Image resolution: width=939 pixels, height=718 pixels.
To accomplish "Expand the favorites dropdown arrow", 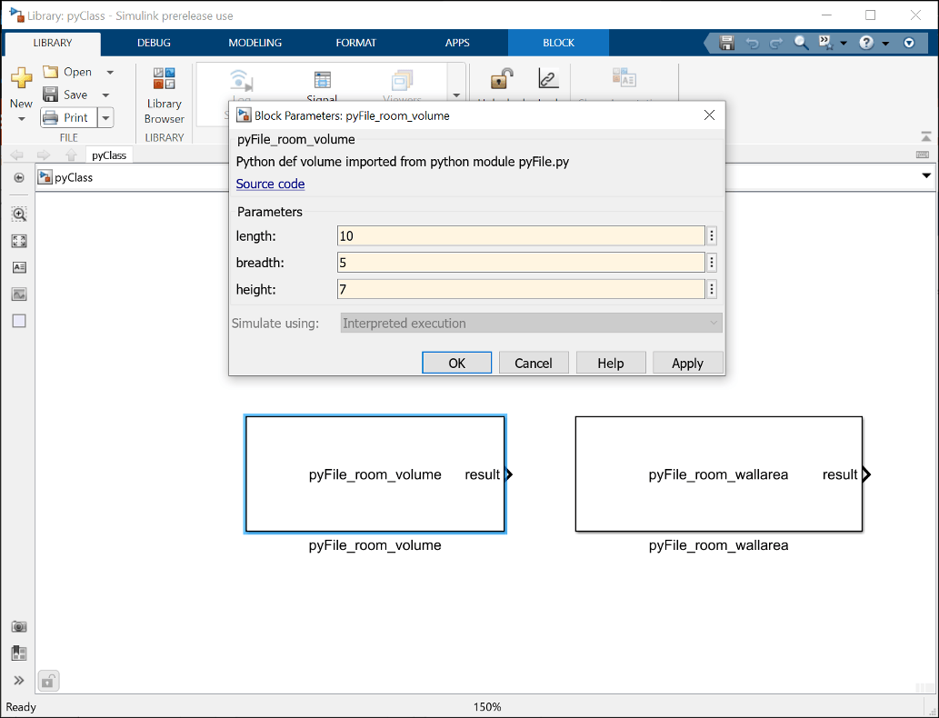I will pos(844,43).
